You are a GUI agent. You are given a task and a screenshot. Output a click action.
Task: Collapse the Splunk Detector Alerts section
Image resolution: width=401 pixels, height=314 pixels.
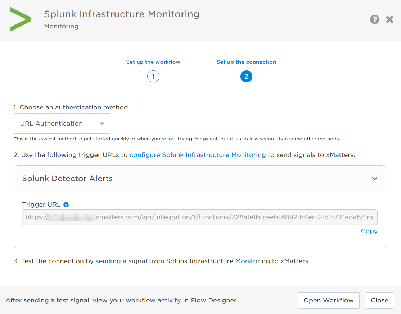pos(374,179)
